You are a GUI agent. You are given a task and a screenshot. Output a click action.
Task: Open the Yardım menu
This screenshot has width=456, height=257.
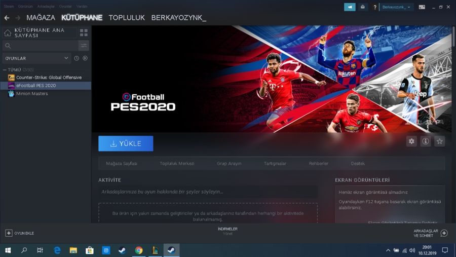(82, 7)
